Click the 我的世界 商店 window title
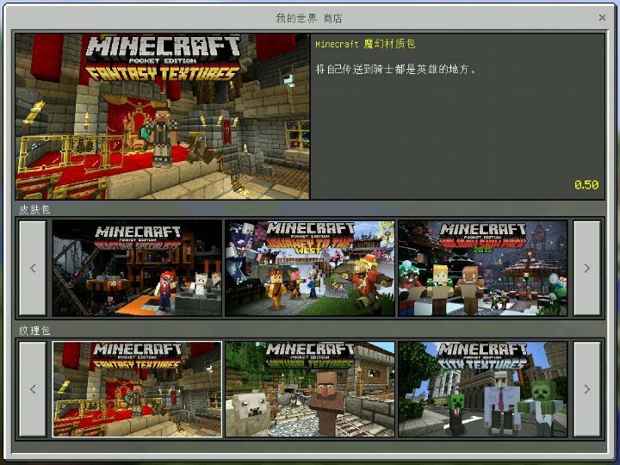 [308, 17]
